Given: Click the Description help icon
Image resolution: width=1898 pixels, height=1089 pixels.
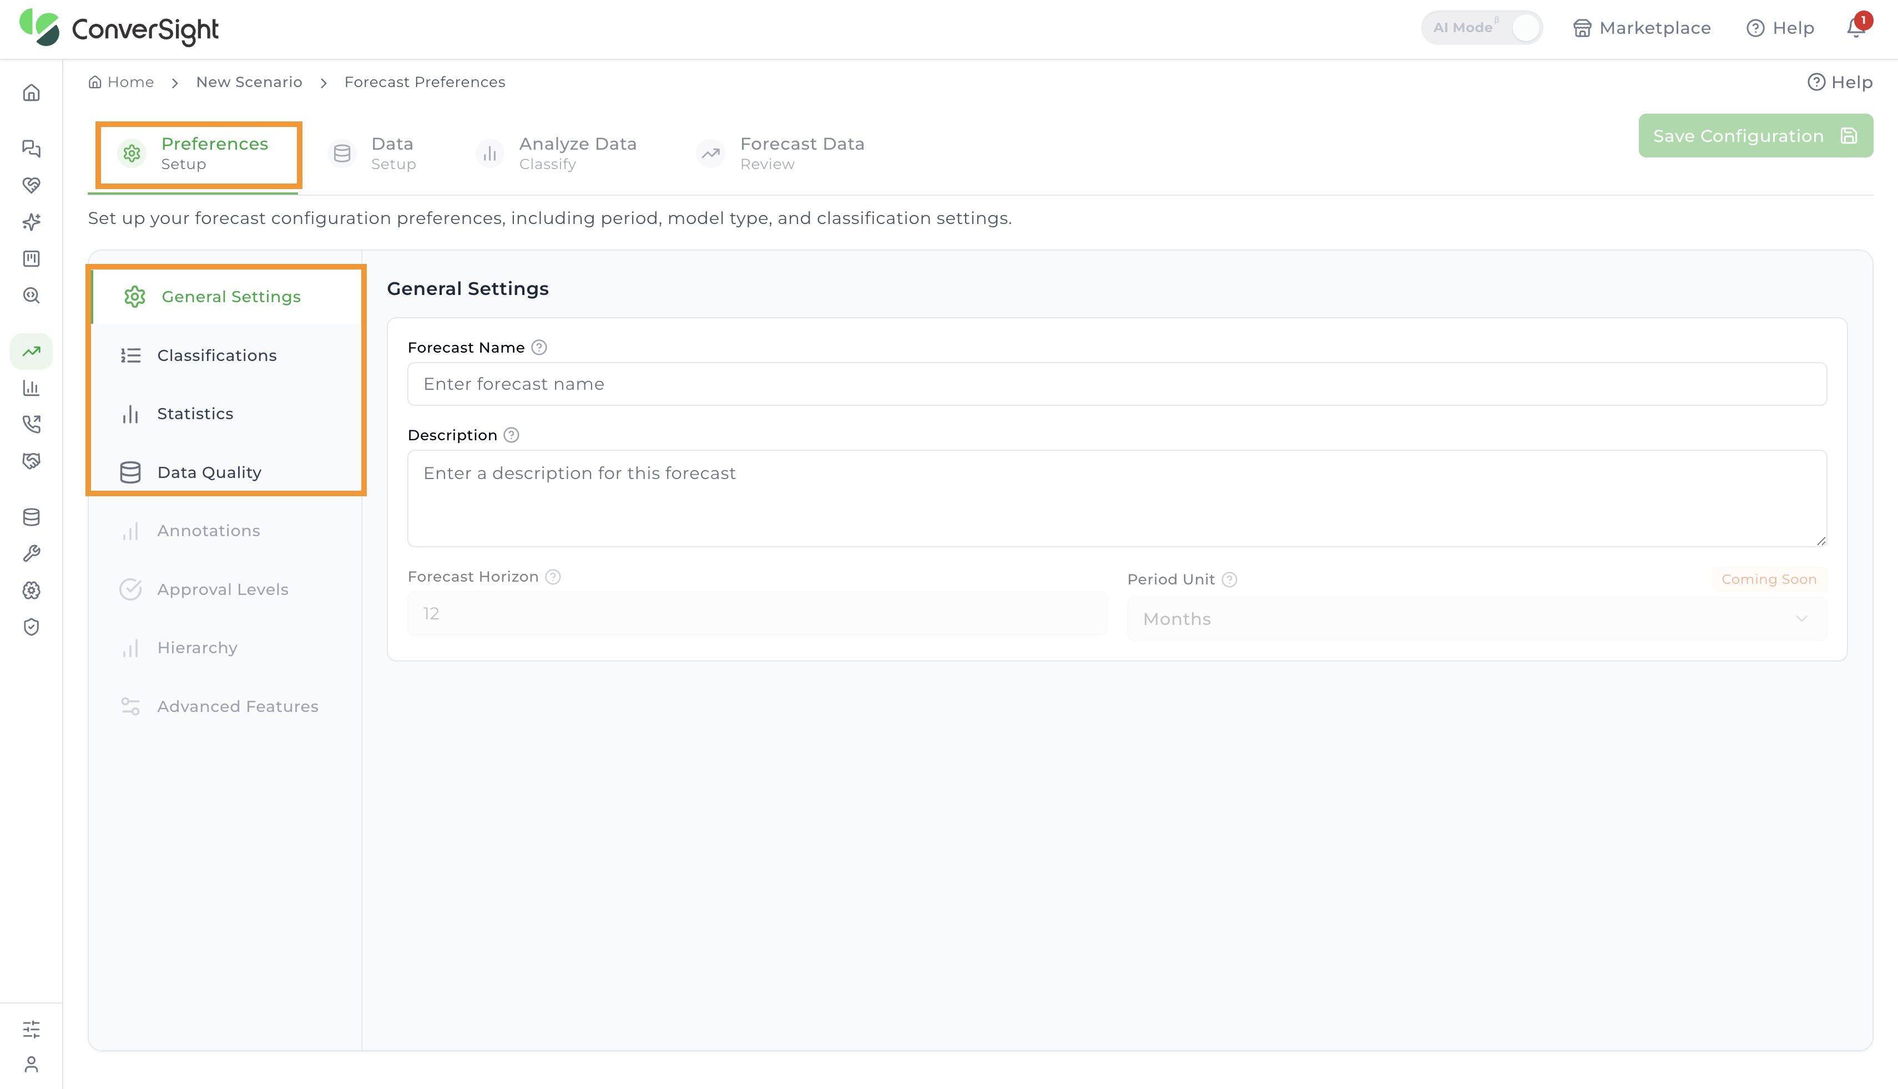Looking at the screenshot, I should (511, 435).
